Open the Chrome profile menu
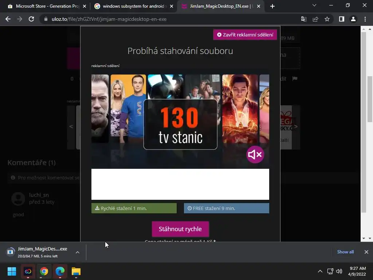The height and width of the screenshot is (280, 373). (x=353, y=19)
